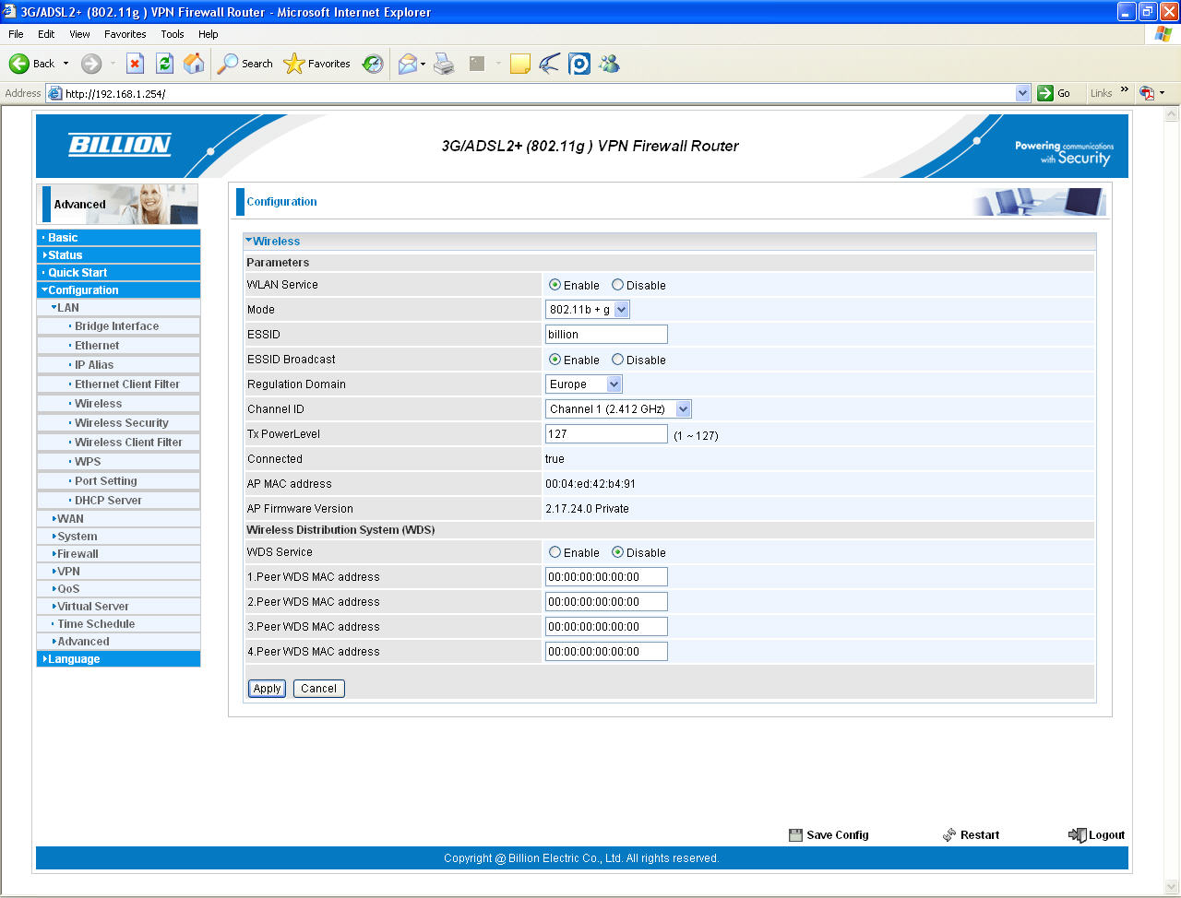This screenshot has width=1181, height=898.
Task: Open the Messenger people icon
Action: click(609, 64)
